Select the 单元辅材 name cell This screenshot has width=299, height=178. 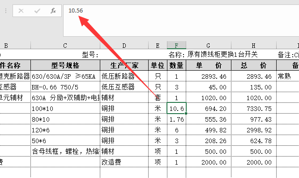point(15,98)
